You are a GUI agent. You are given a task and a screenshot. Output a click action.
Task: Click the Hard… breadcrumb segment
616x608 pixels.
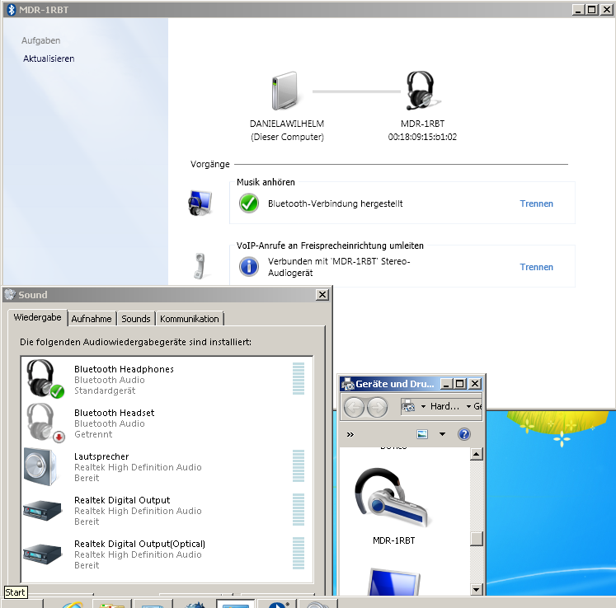point(444,406)
